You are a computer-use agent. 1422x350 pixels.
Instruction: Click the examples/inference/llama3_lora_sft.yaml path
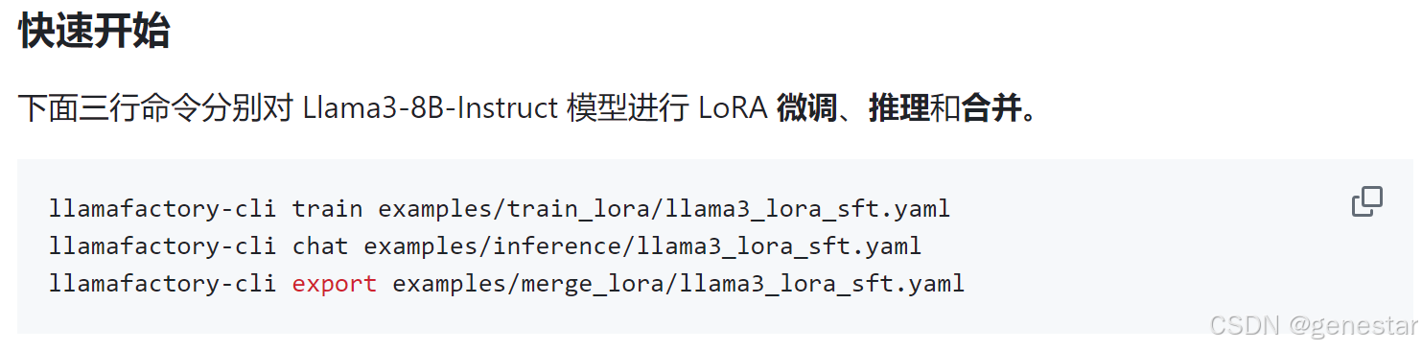point(642,245)
